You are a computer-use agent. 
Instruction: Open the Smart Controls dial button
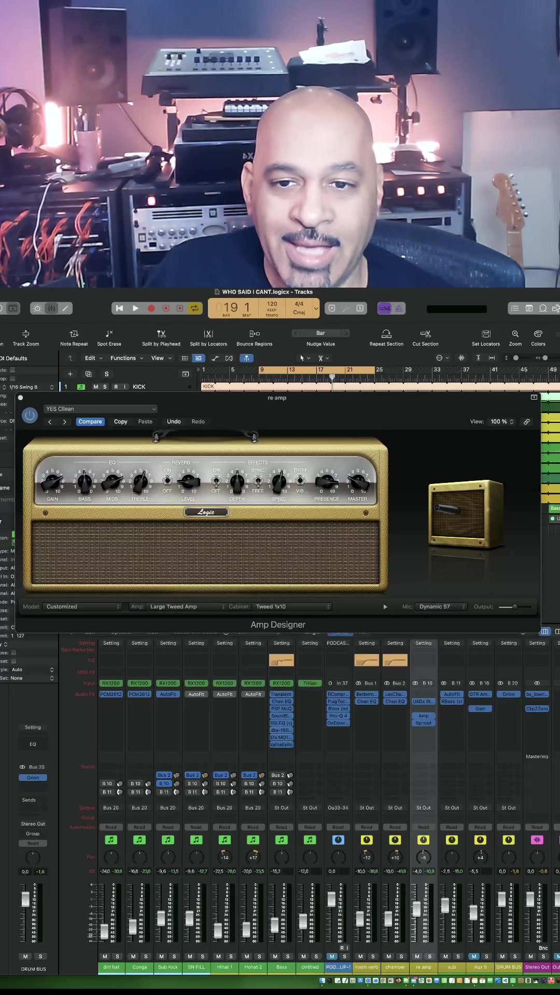point(37,308)
